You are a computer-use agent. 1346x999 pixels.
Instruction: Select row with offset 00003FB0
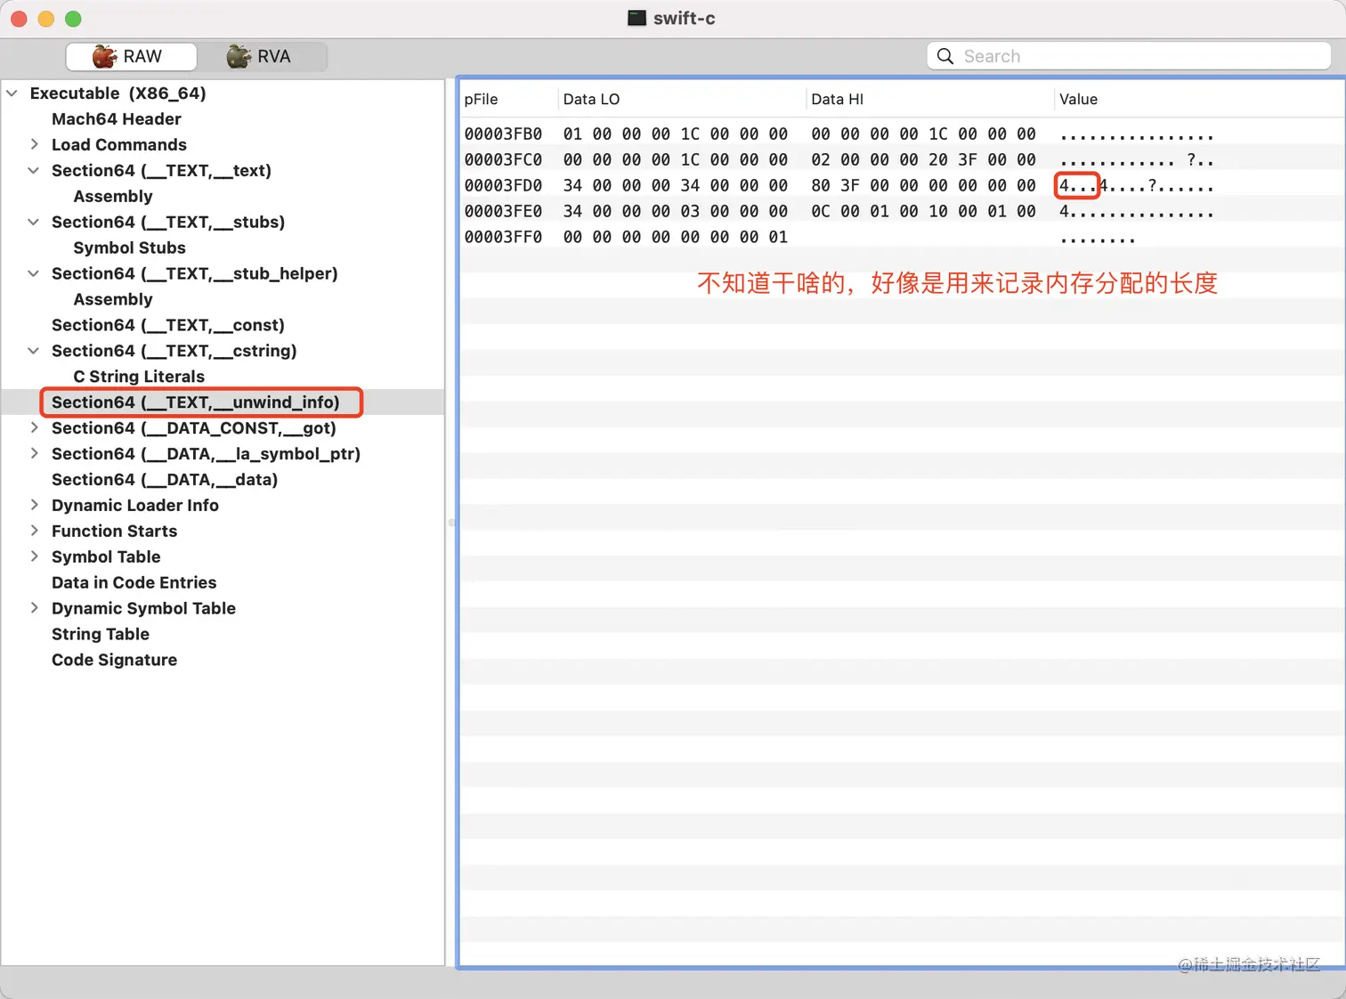pos(901,134)
